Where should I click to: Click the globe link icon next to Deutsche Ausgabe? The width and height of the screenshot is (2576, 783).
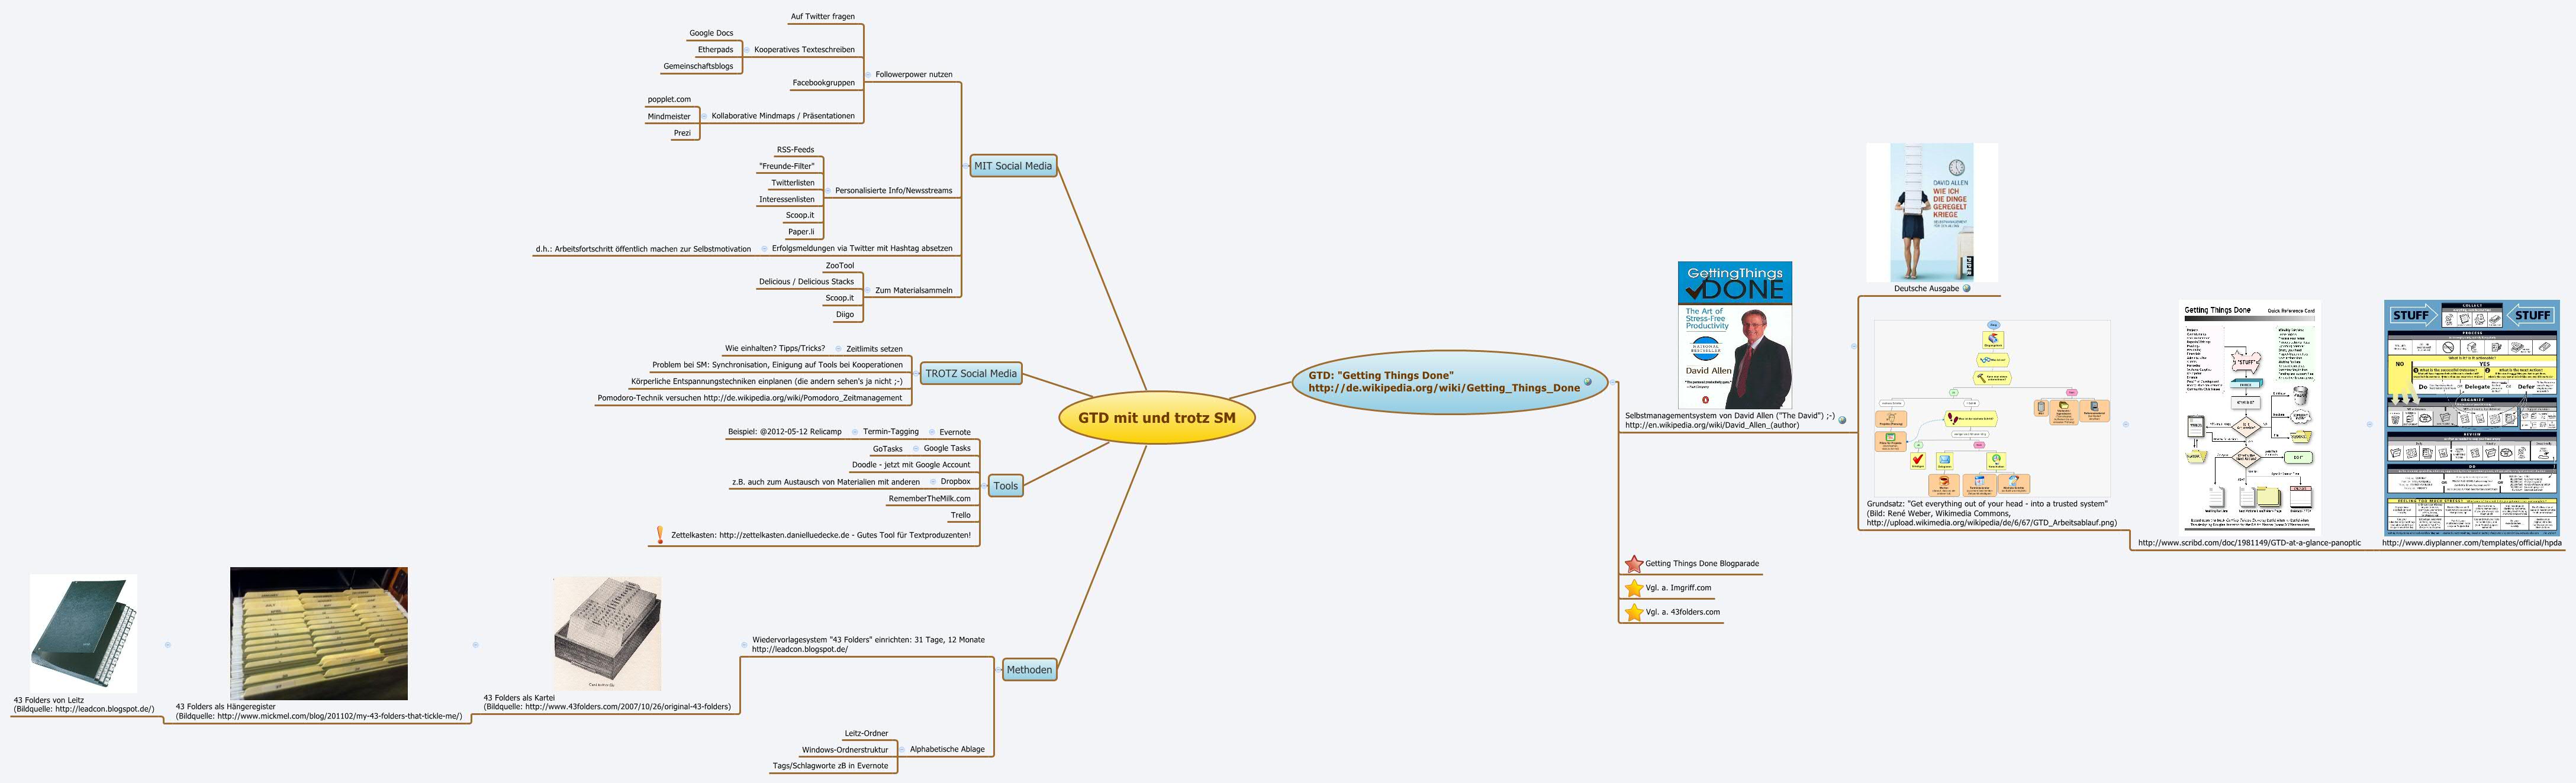[x=1967, y=289]
